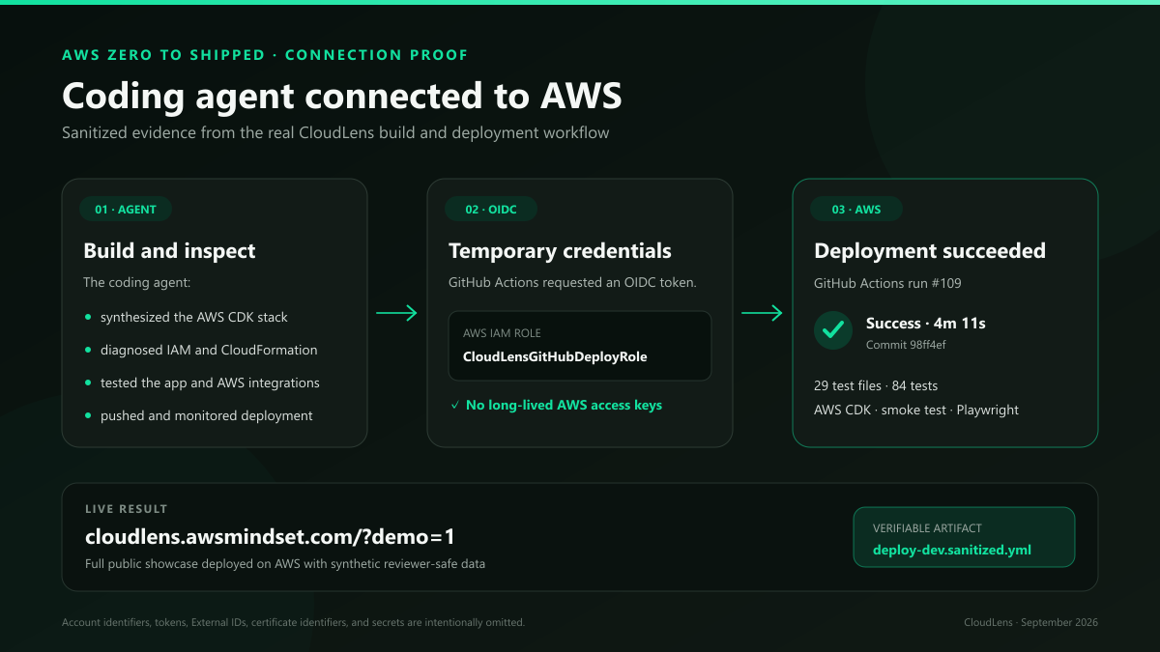Click 'GitHub Actions run #109' text
The height and width of the screenshot is (652, 1160).
click(886, 283)
